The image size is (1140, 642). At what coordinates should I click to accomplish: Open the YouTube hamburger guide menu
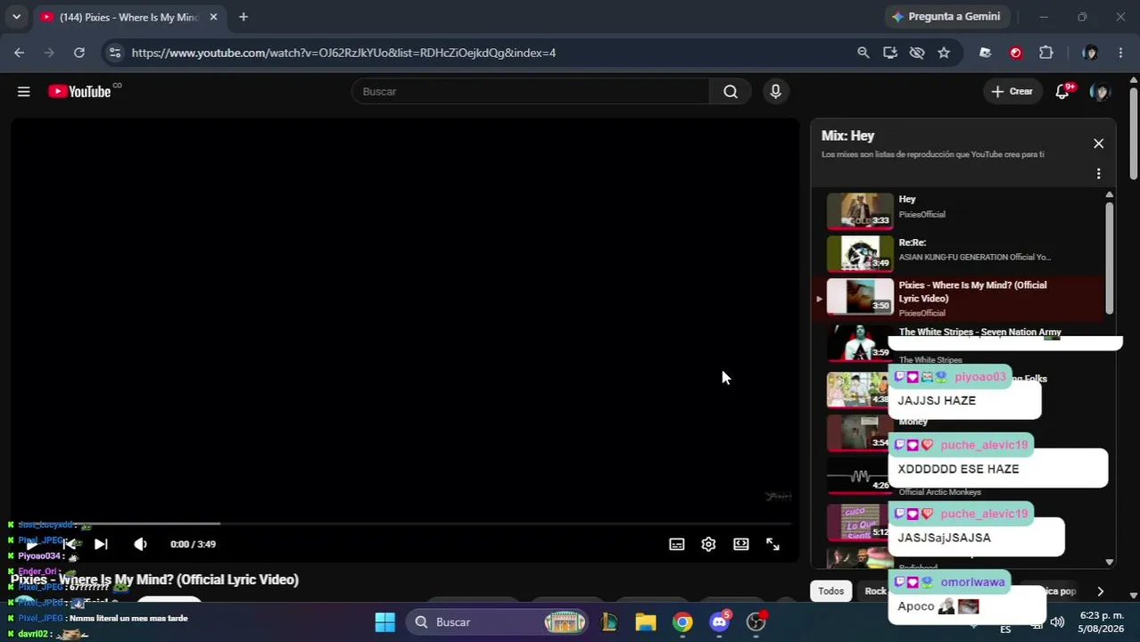24,92
